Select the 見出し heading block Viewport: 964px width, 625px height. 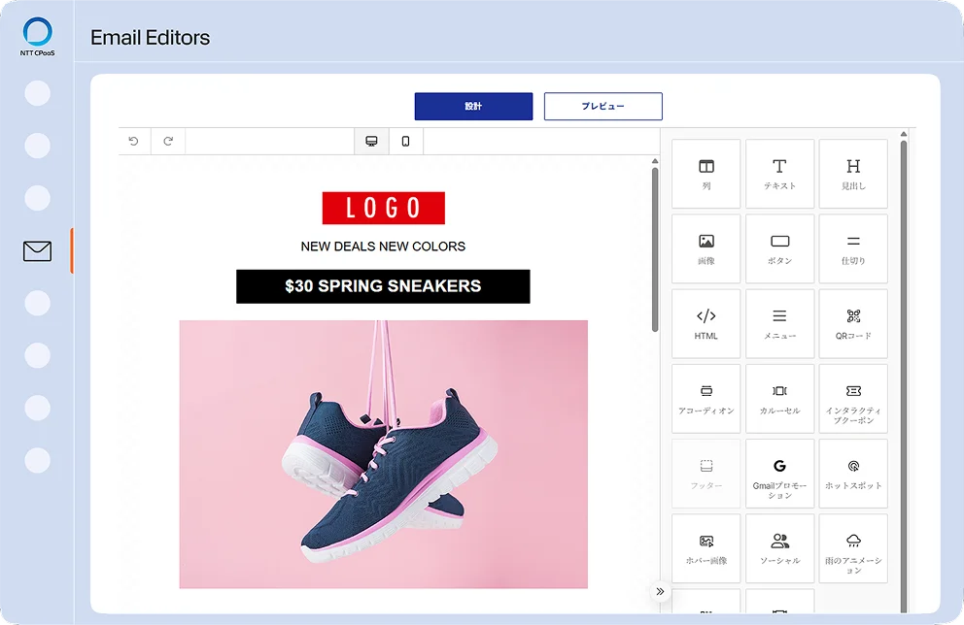[x=853, y=174]
